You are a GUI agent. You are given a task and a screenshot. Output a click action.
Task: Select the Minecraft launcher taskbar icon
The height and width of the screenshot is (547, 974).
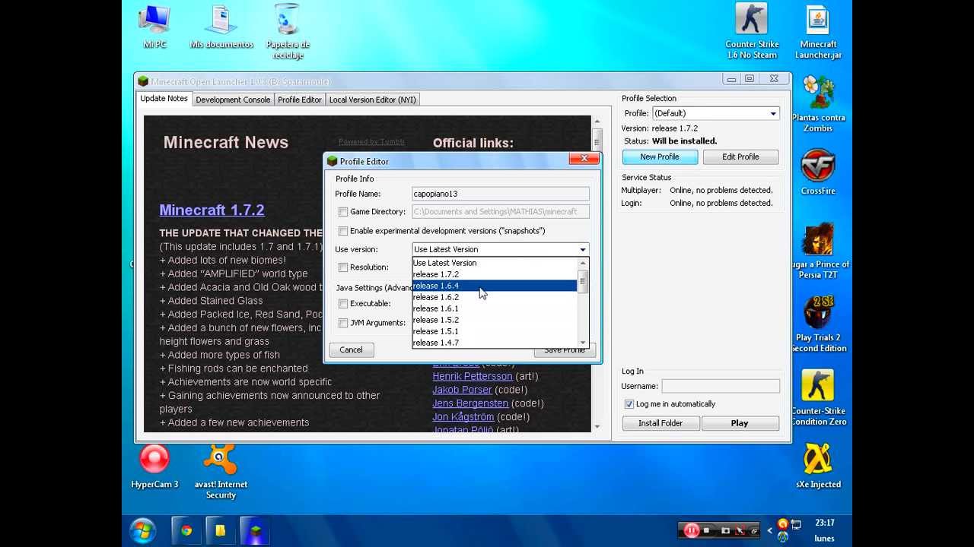point(256,530)
